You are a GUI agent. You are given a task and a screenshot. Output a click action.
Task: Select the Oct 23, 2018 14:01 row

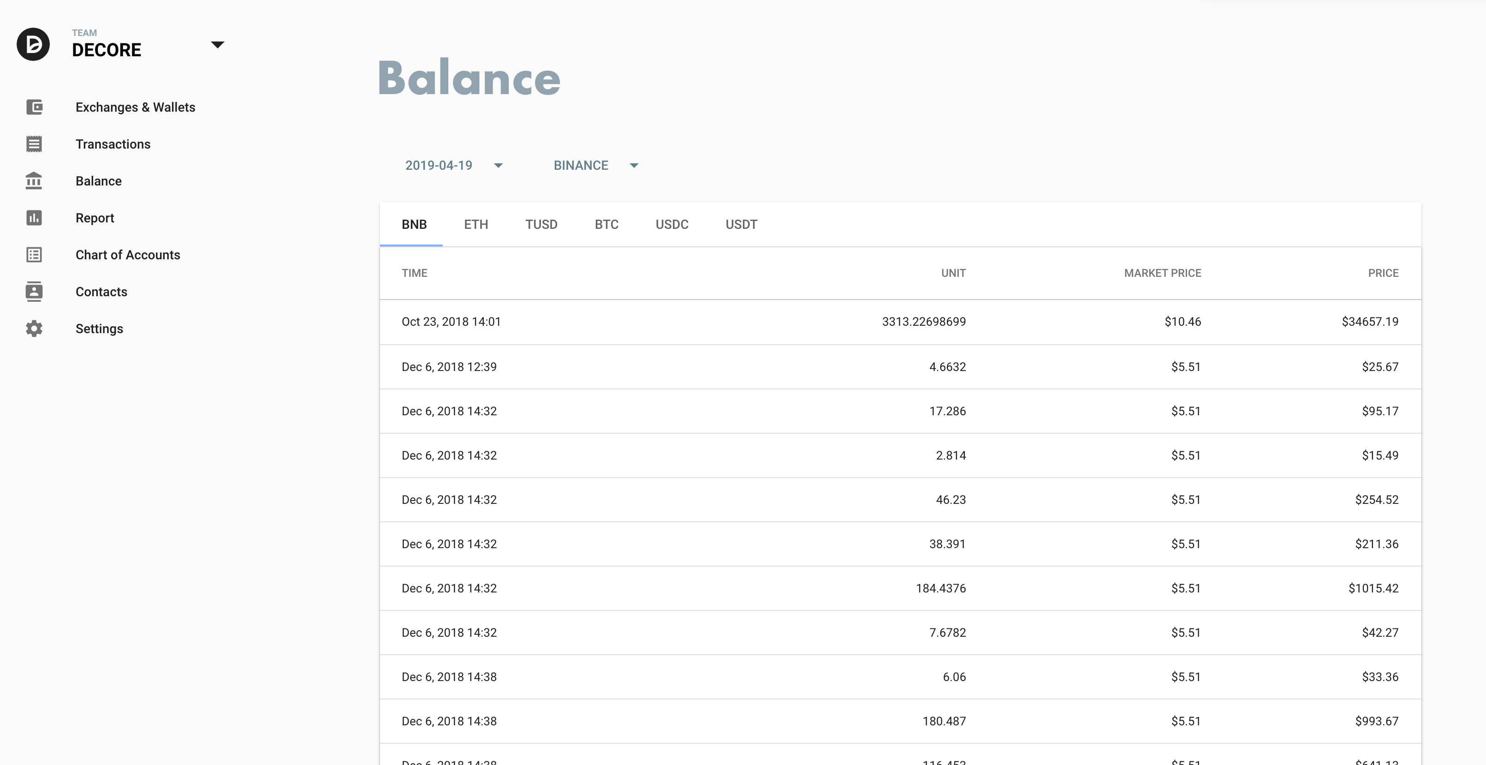(x=900, y=322)
